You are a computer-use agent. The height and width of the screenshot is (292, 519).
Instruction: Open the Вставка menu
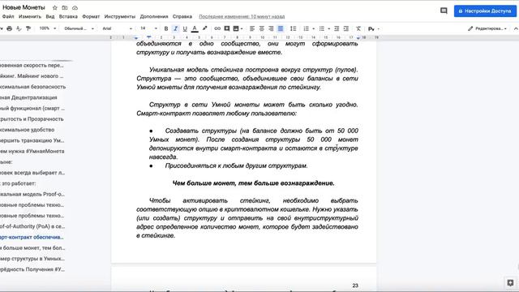click(68, 16)
